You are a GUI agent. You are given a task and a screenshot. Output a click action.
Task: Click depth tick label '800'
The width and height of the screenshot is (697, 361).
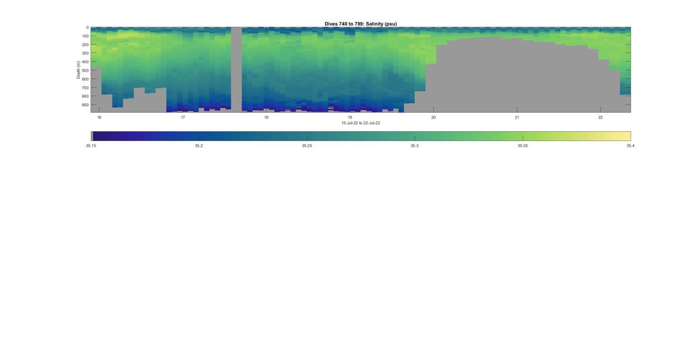tap(85, 96)
